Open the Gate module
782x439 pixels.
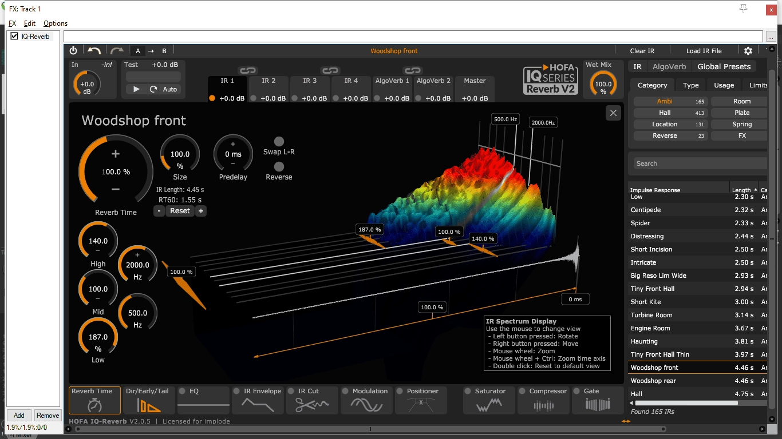[x=598, y=400]
